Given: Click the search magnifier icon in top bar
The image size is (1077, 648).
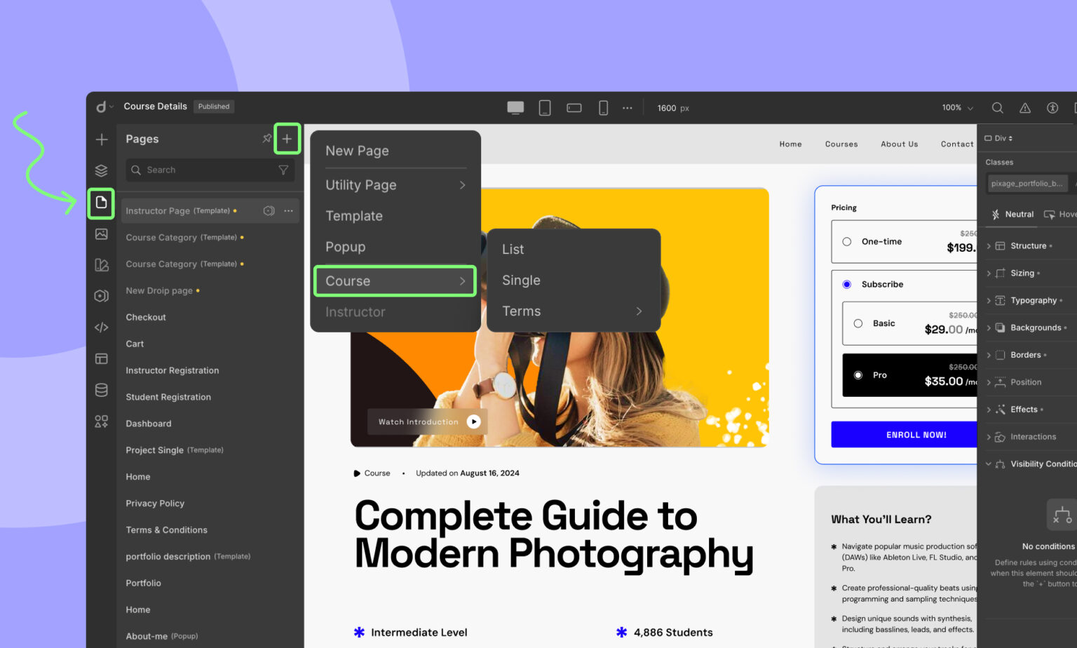Looking at the screenshot, I should point(997,108).
